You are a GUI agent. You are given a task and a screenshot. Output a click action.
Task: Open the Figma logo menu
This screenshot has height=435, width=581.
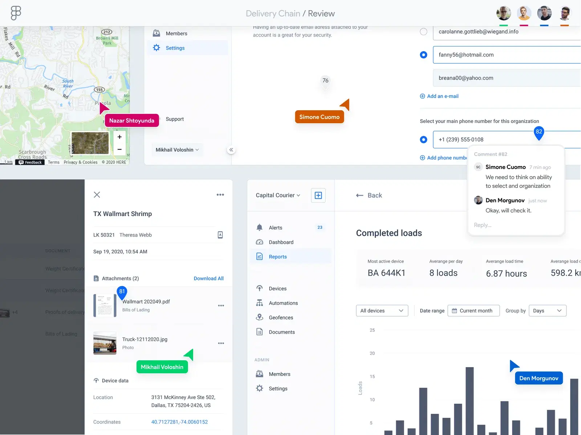(16, 13)
